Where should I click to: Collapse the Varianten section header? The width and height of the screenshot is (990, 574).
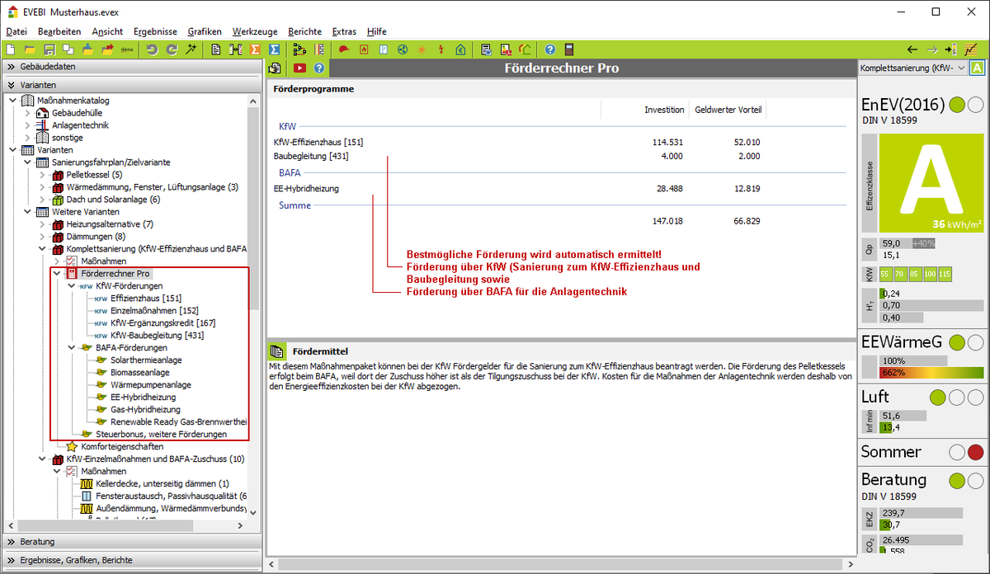pos(131,85)
